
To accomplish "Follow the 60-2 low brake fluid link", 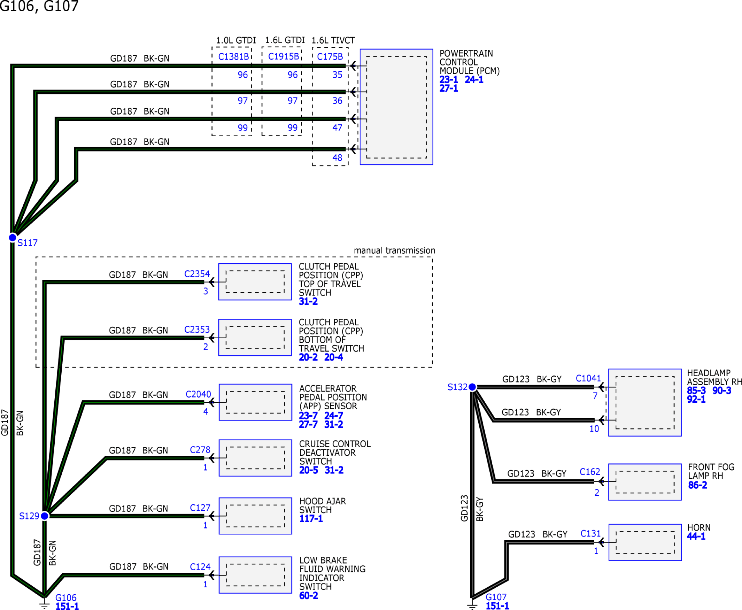I will pos(308,596).
